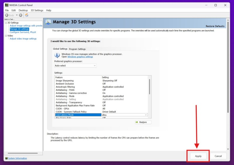Select the Ambient Occlusion feature row
Image resolution: width=234 pixels, height=165 pixels.
click(101, 84)
